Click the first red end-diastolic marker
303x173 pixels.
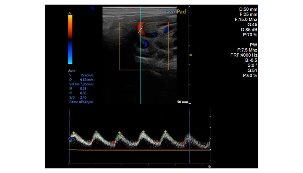(x=90, y=142)
